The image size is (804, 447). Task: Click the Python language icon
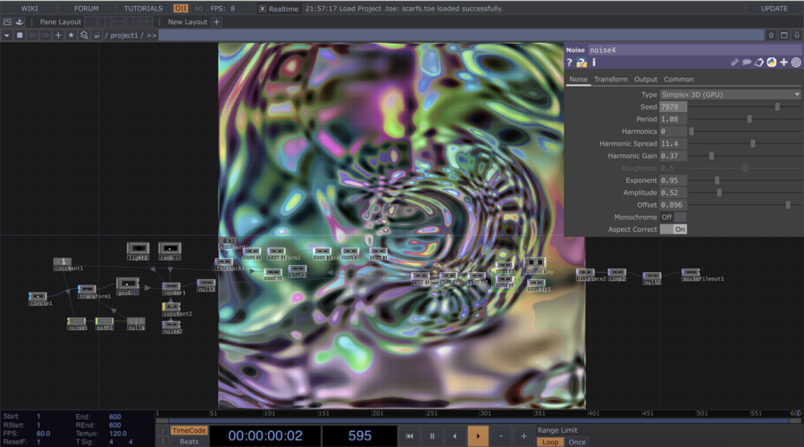coord(771,62)
